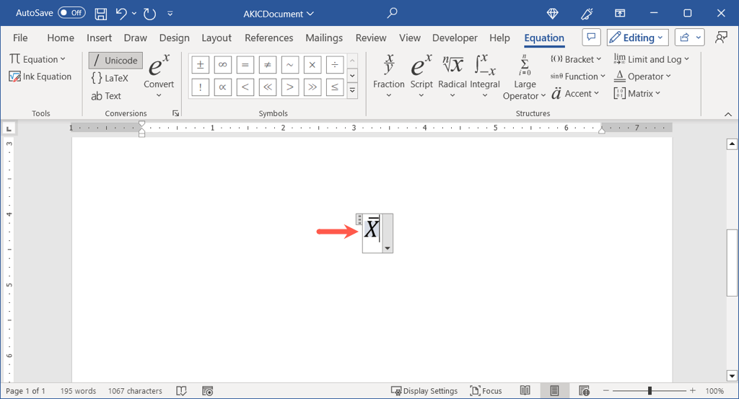The height and width of the screenshot is (399, 739).
Task: Open the File tab
Action: (20, 38)
